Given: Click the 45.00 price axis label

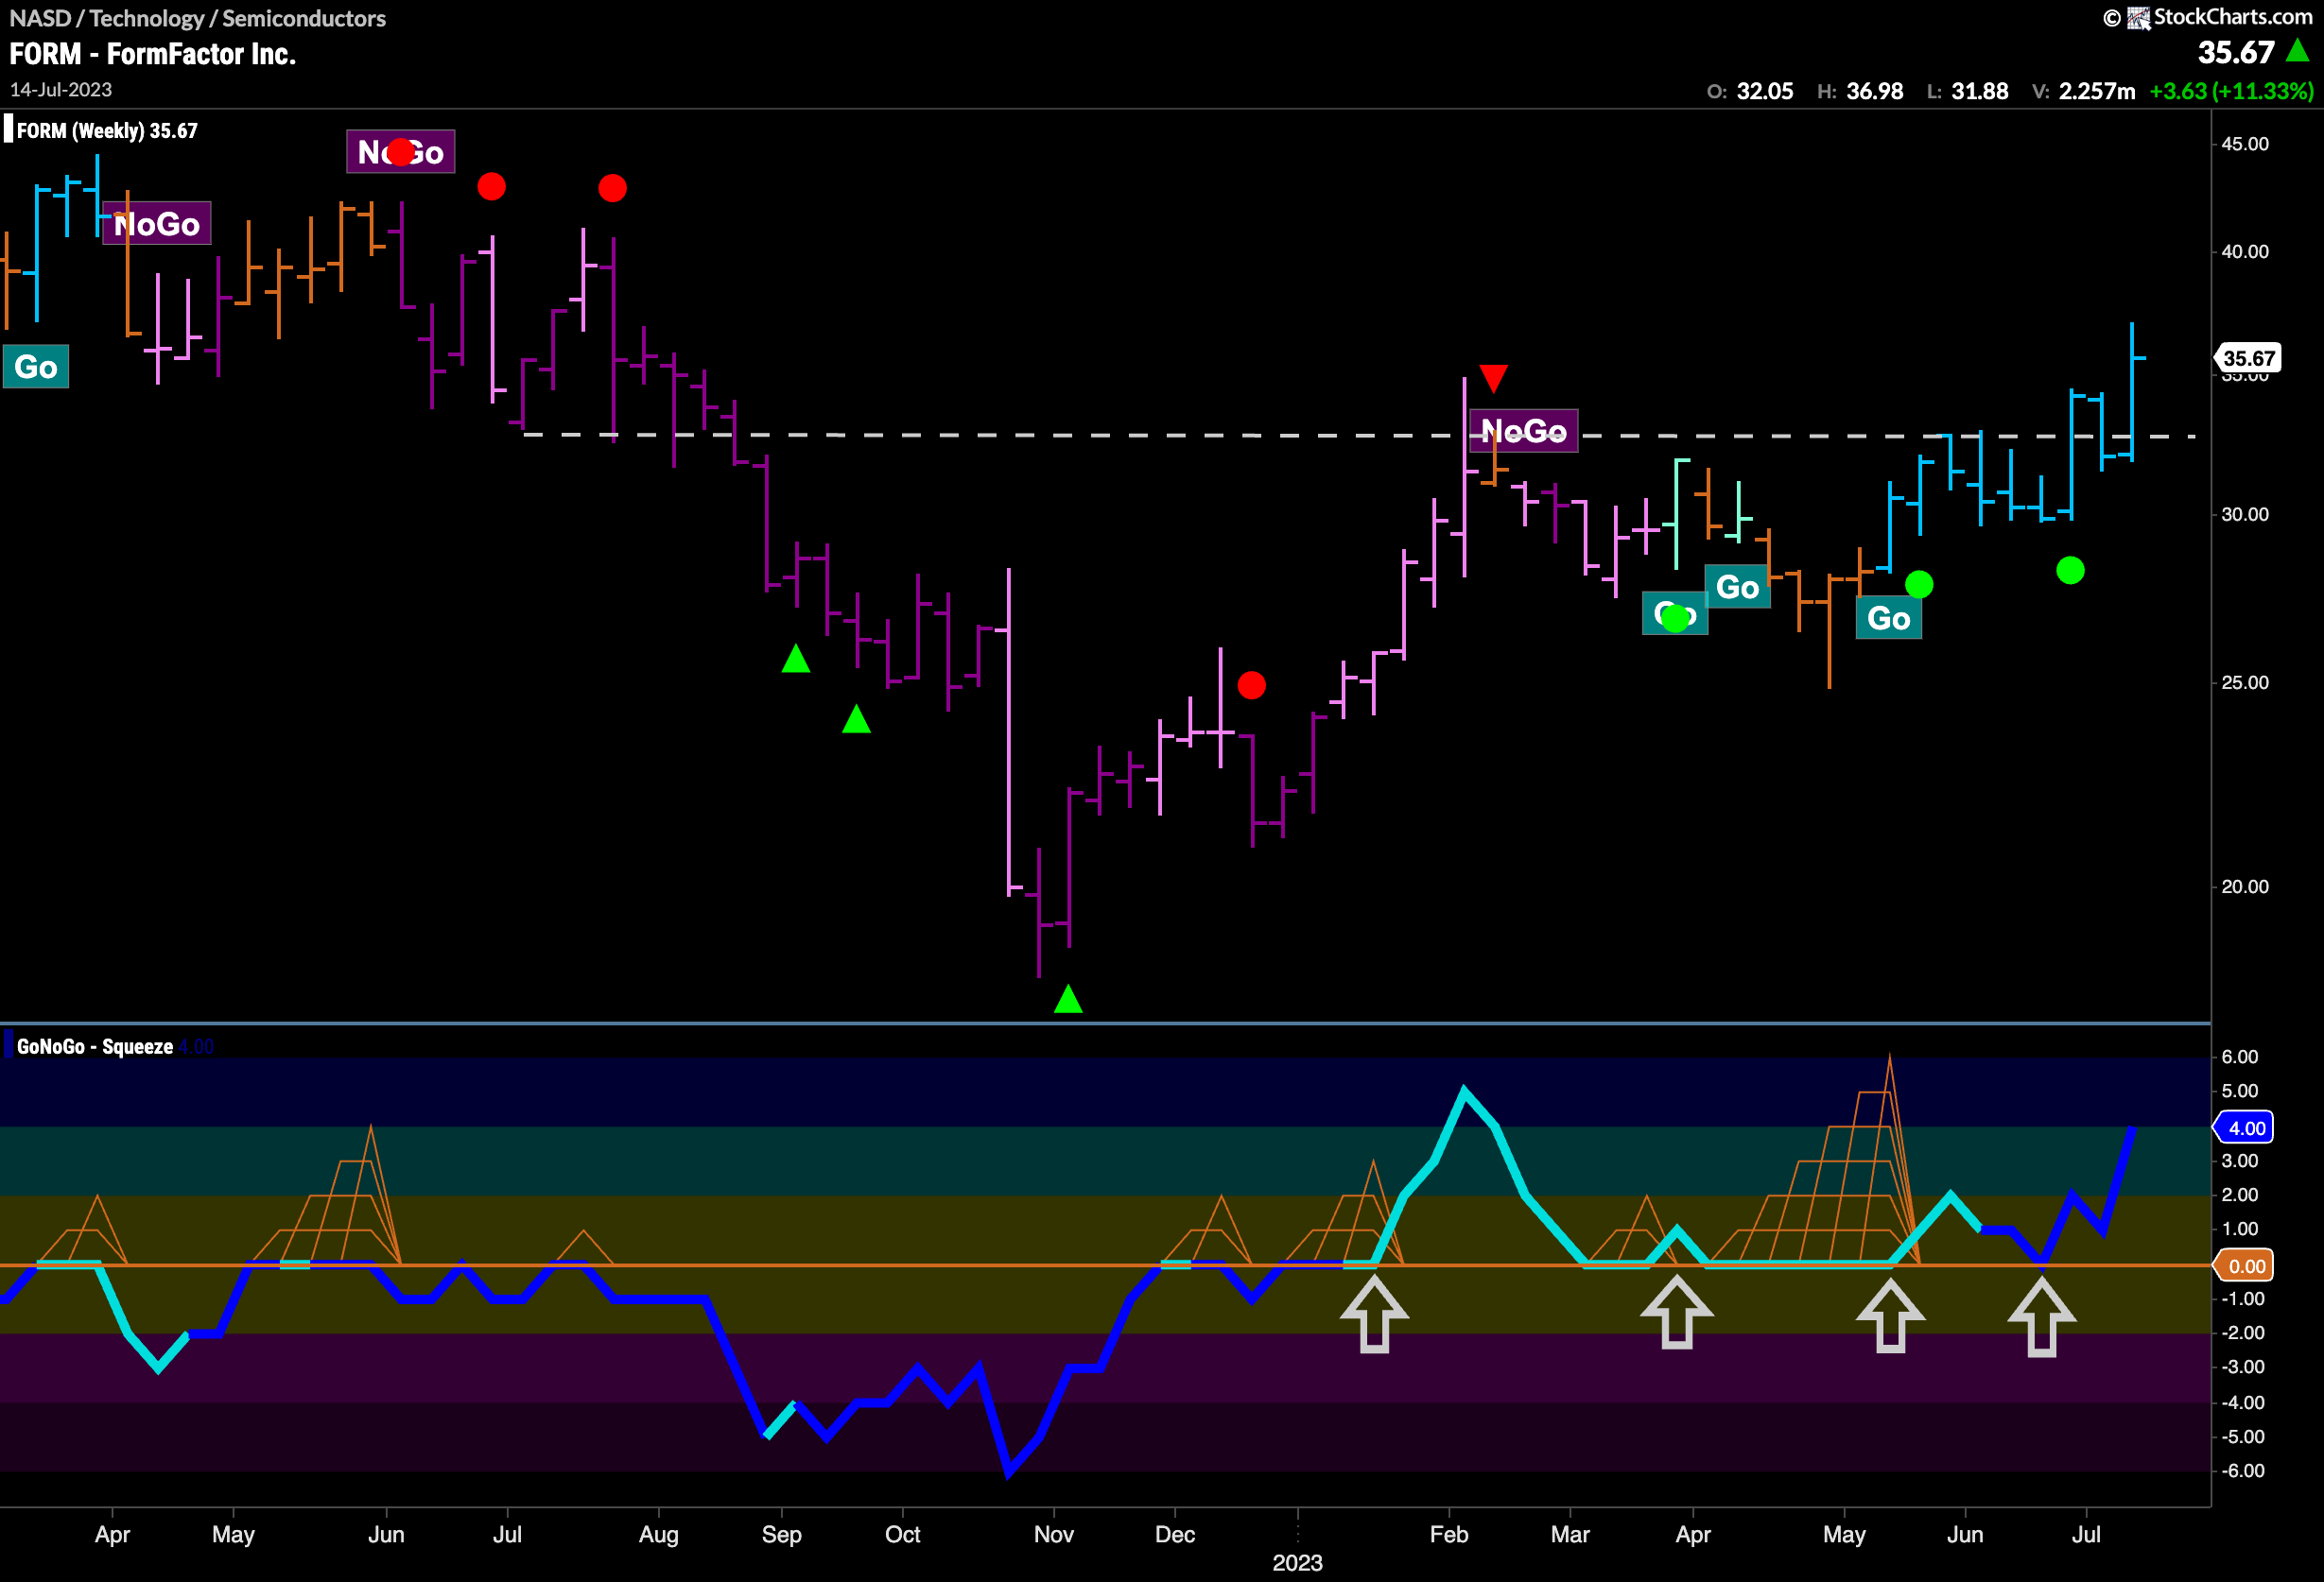Looking at the screenshot, I should [2244, 144].
